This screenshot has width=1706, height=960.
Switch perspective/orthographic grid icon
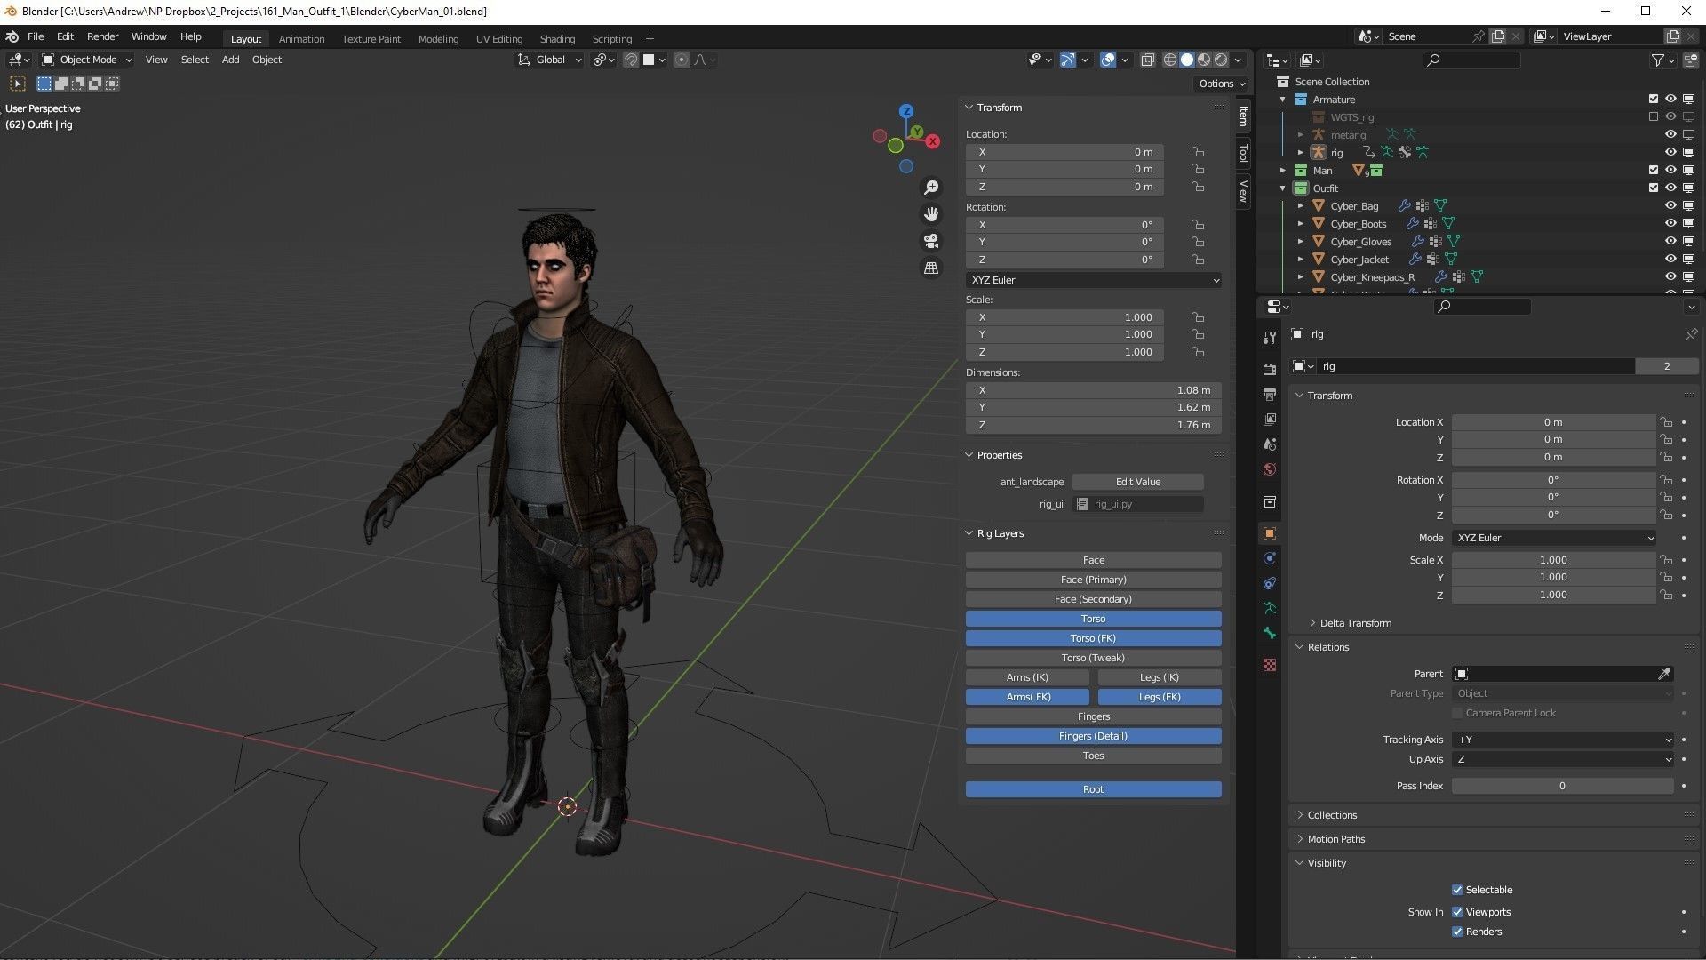(x=930, y=268)
